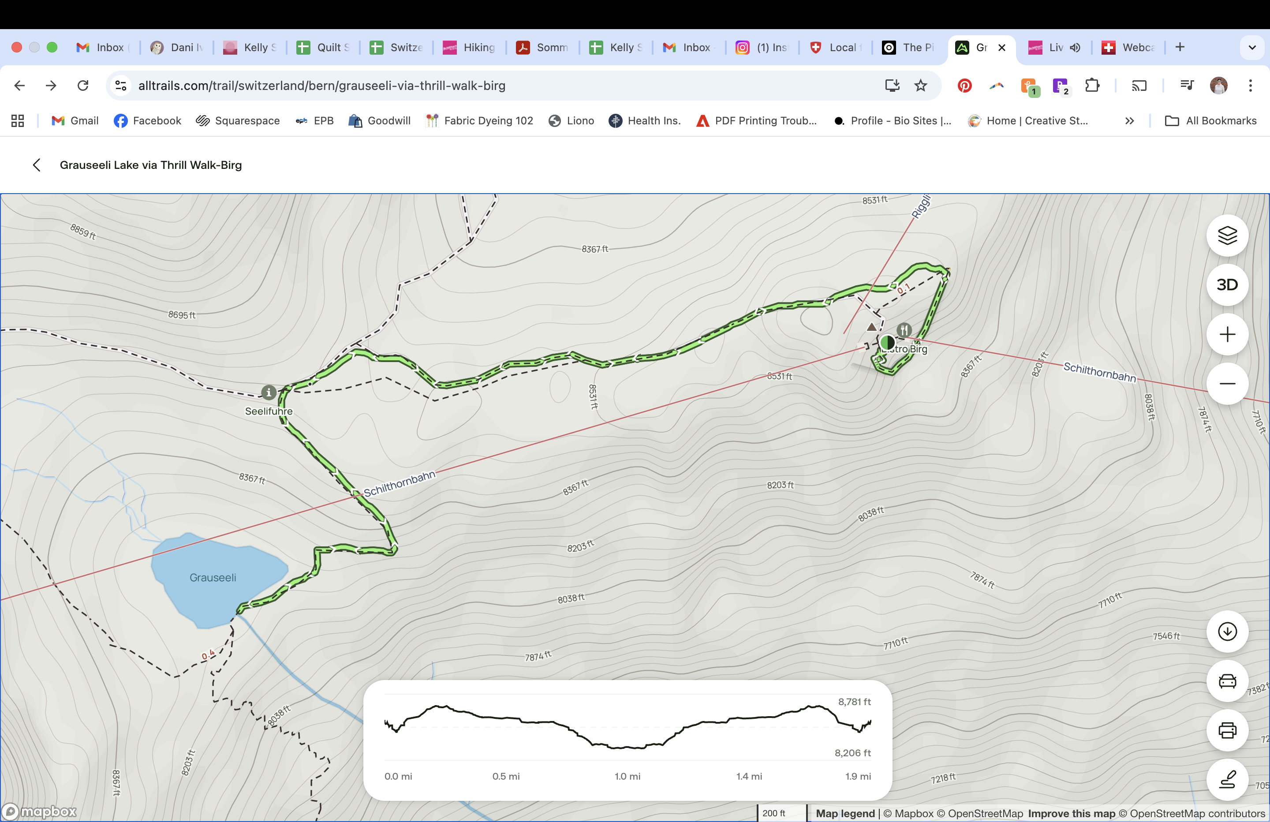Download the trail map for offline use
Viewport: 1270px width, 822px height.
[x=1227, y=631]
